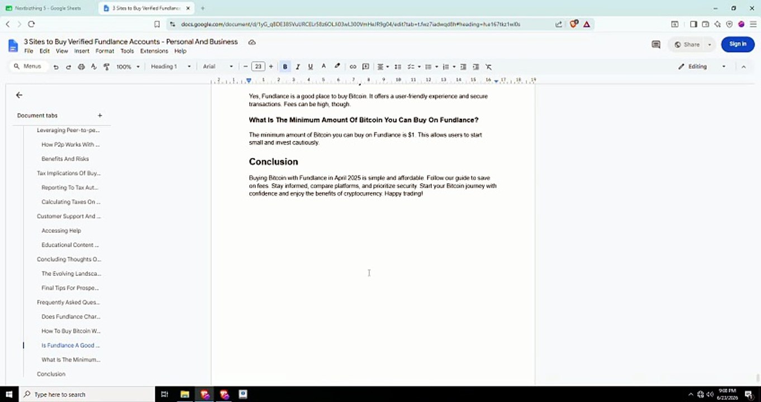
Task: Go to Conclusion in the outline
Action: point(51,374)
